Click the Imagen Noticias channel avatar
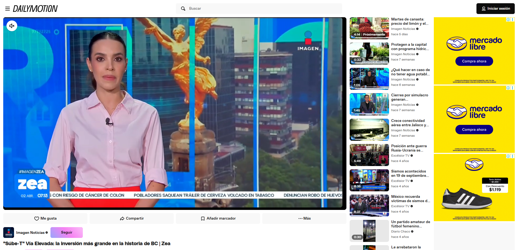The height and width of the screenshot is (250, 518). click(x=9, y=233)
